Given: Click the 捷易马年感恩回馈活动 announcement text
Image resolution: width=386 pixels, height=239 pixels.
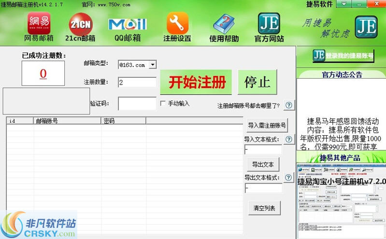Looking at the screenshot, I should [343, 121].
